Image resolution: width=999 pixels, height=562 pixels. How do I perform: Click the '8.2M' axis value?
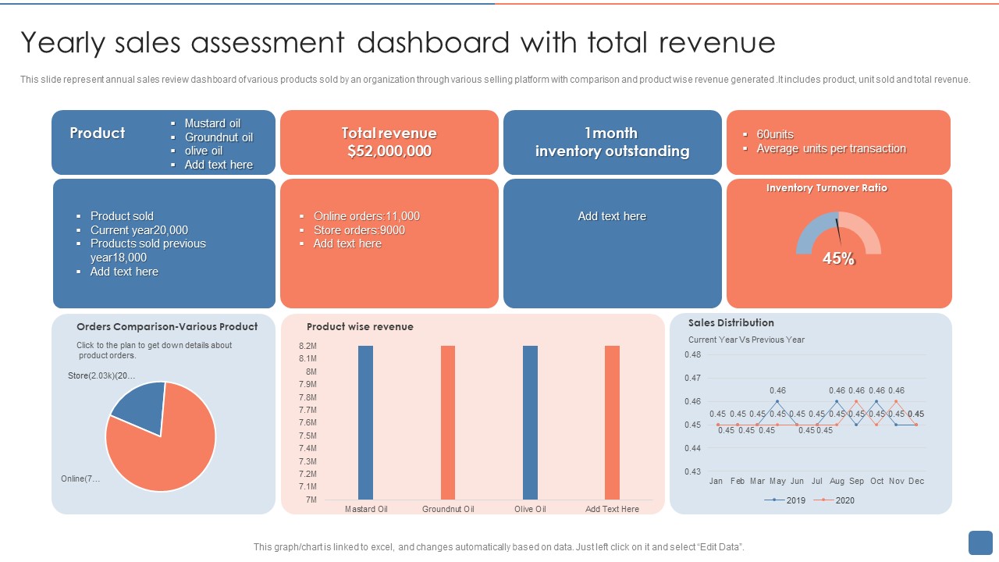pyautogui.click(x=308, y=346)
